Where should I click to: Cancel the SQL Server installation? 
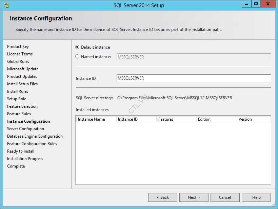click(x=225, y=197)
